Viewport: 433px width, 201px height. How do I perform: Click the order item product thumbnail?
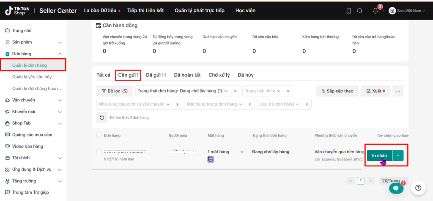(x=211, y=159)
